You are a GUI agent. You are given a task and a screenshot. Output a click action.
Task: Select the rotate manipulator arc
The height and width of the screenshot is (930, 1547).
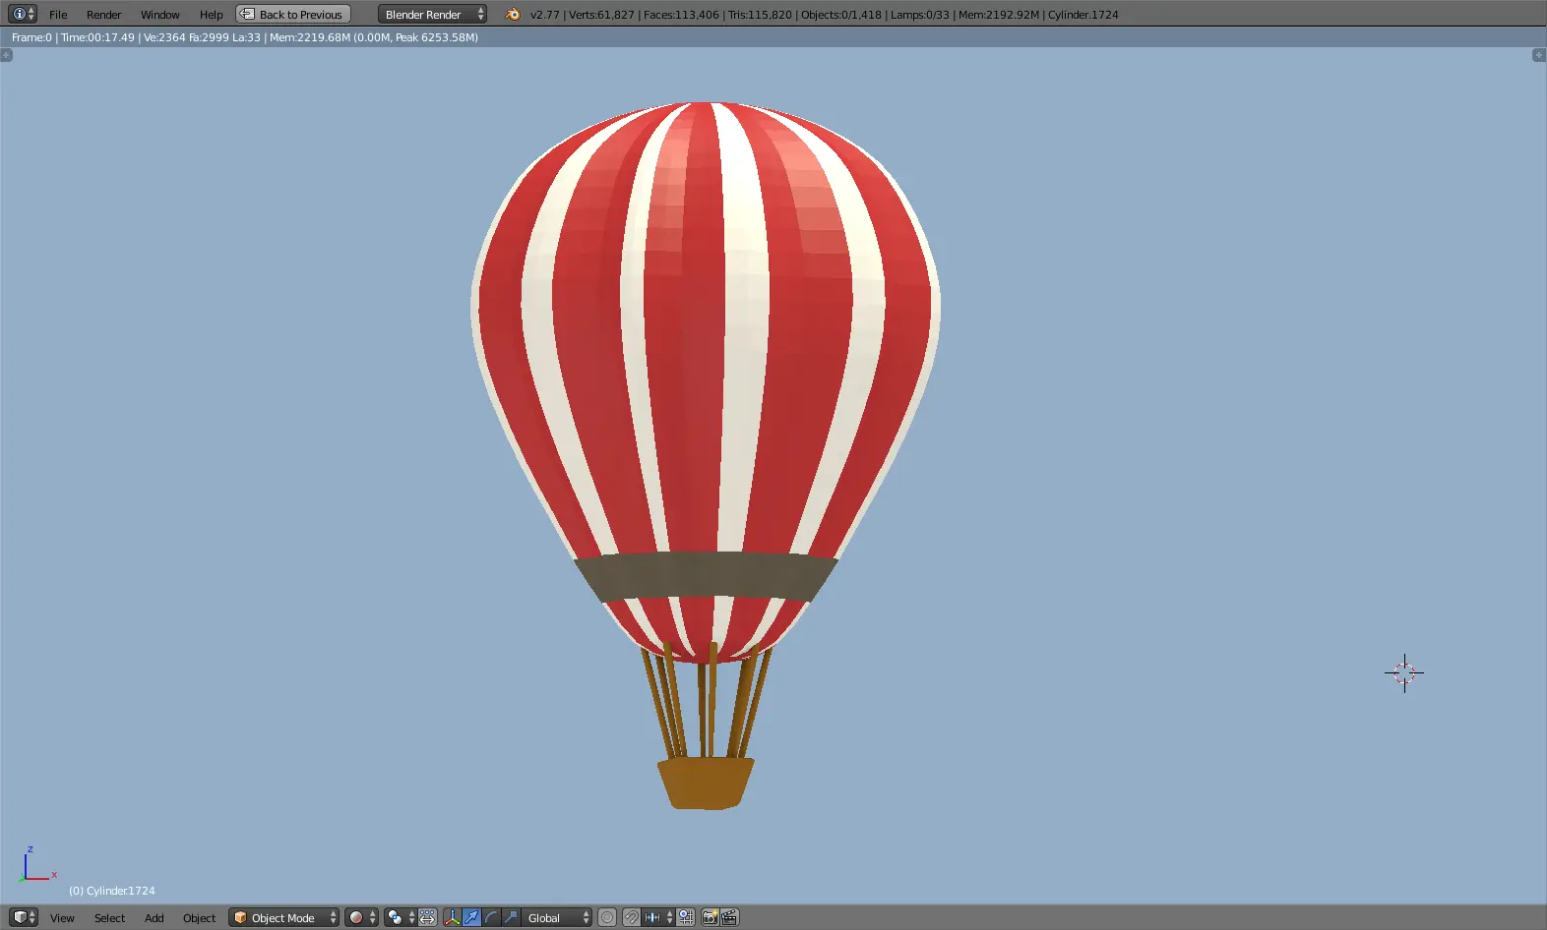(x=491, y=917)
